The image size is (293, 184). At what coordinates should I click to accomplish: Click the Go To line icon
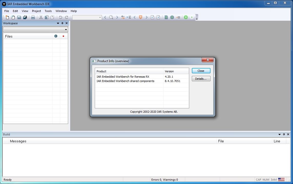coord(129,17)
